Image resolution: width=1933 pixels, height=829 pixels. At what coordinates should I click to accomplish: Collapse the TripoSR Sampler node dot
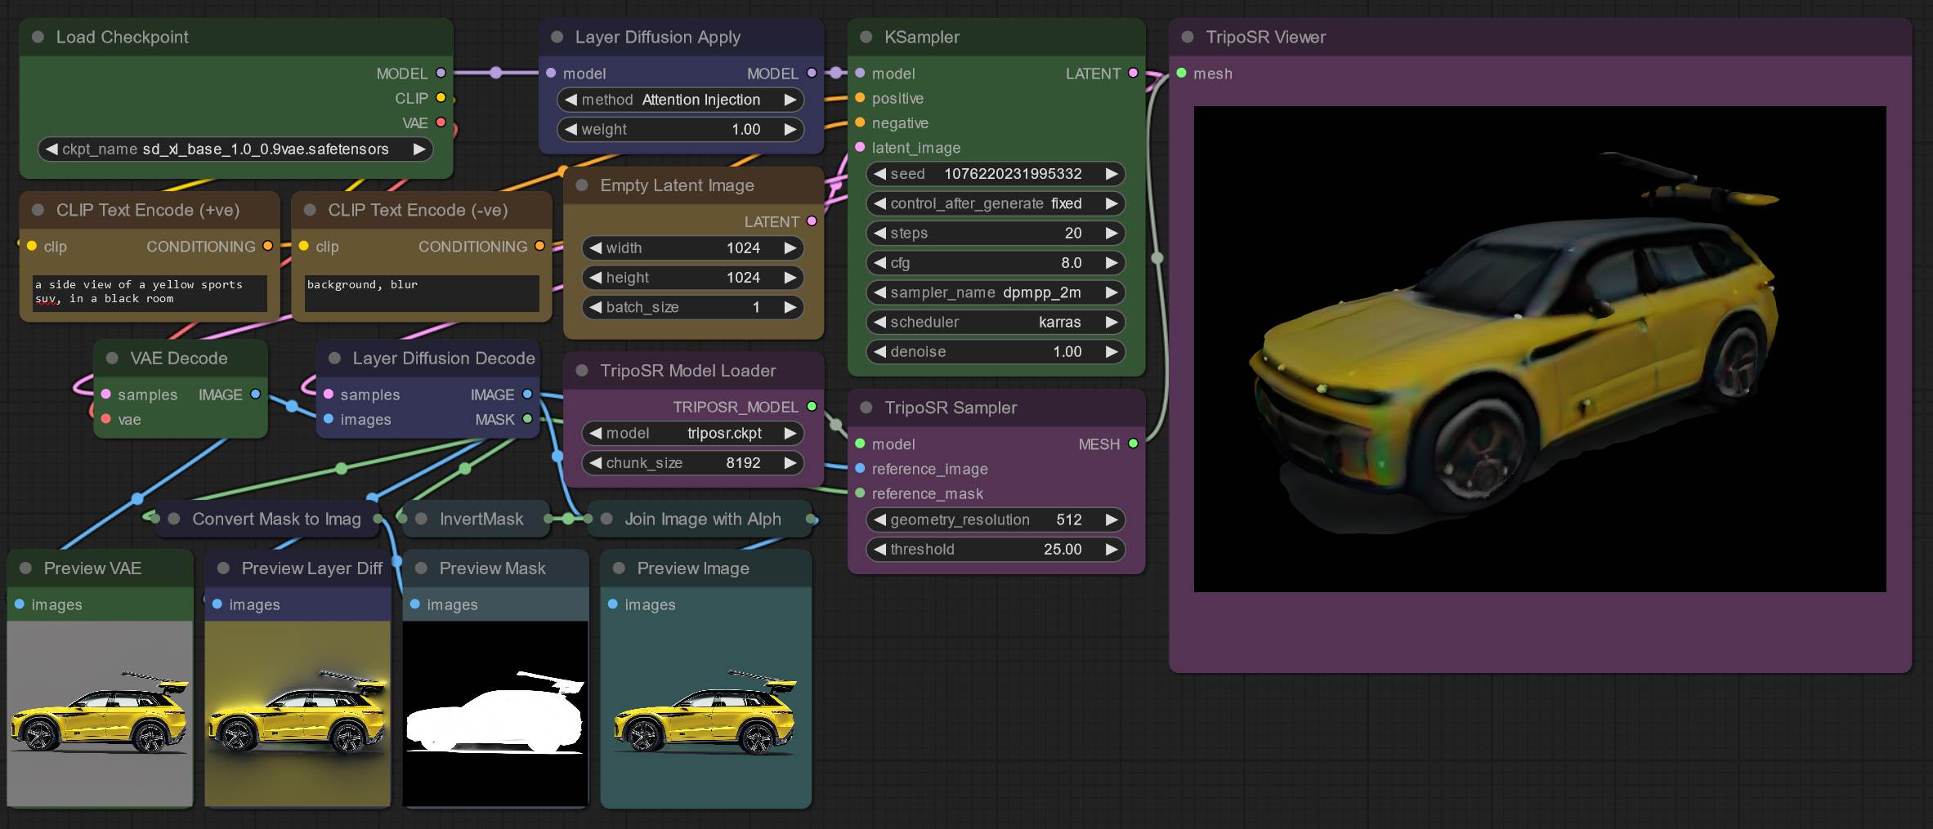866,408
